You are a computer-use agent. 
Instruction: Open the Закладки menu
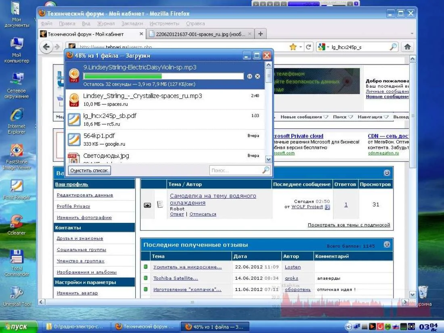[132, 23]
